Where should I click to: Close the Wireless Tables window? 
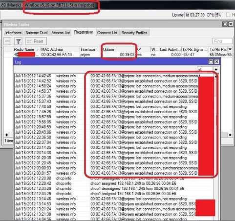[231, 24]
